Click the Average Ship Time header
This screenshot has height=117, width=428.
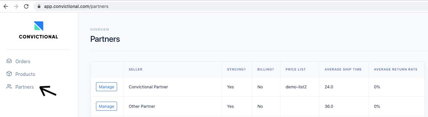[343, 69]
